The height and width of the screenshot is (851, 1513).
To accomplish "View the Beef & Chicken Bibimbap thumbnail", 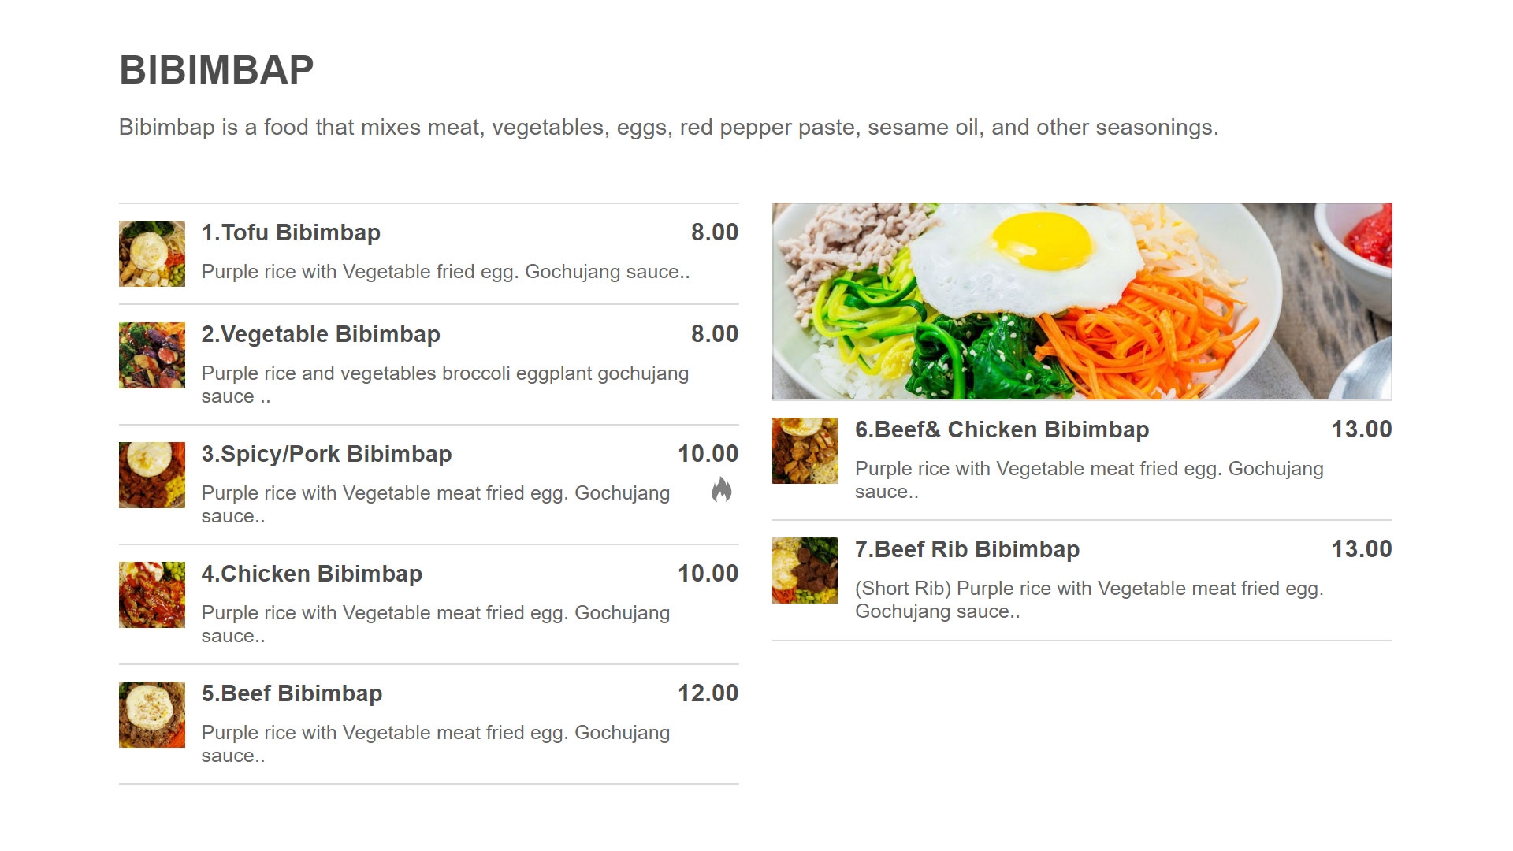I will (805, 451).
